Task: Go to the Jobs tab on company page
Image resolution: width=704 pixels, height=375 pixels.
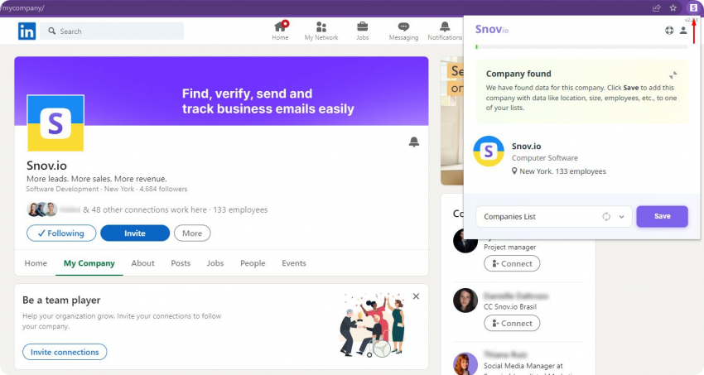Action: [x=215, y=263]
